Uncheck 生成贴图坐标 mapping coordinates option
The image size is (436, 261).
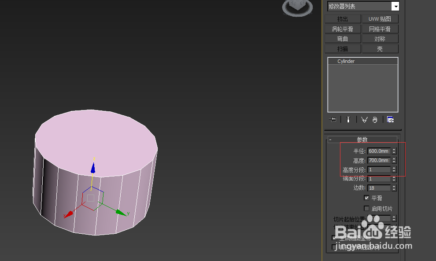(334, 237)
